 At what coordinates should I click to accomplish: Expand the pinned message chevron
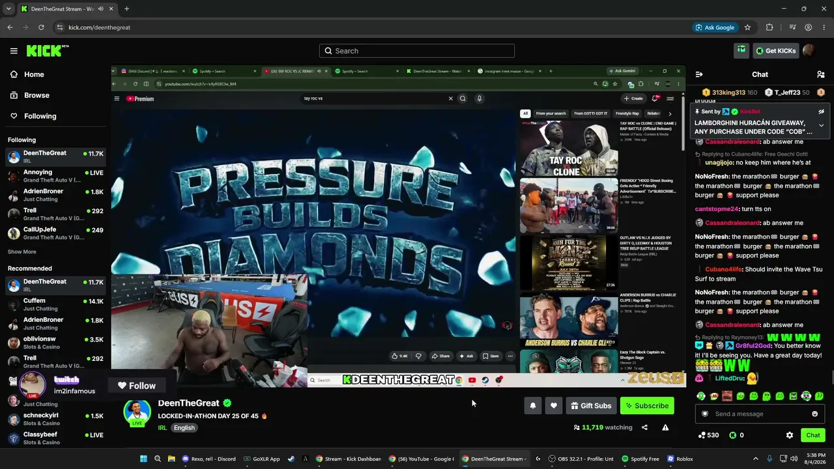pos(821,125)
